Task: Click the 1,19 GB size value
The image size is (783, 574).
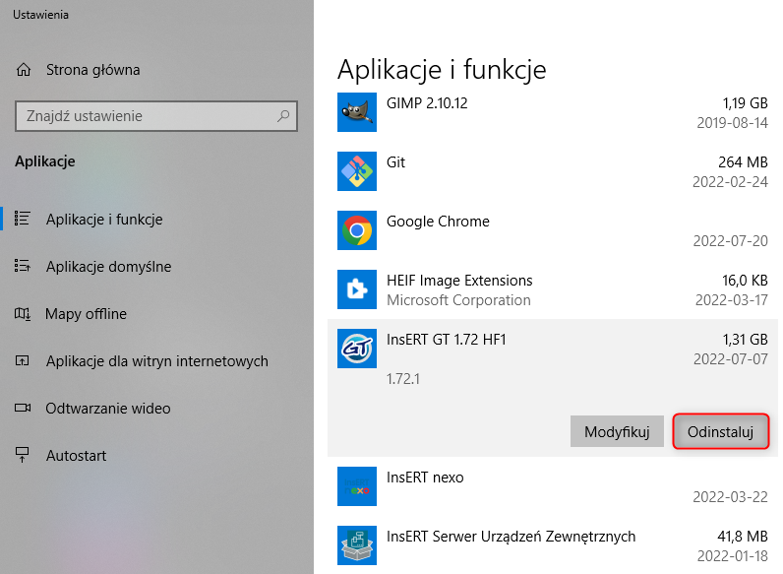Action: (x=745, y=103)
